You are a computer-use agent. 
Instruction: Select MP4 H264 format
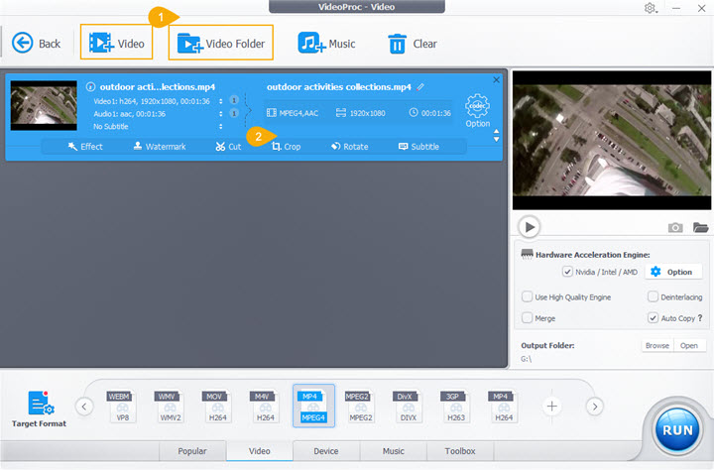[504, 406]
